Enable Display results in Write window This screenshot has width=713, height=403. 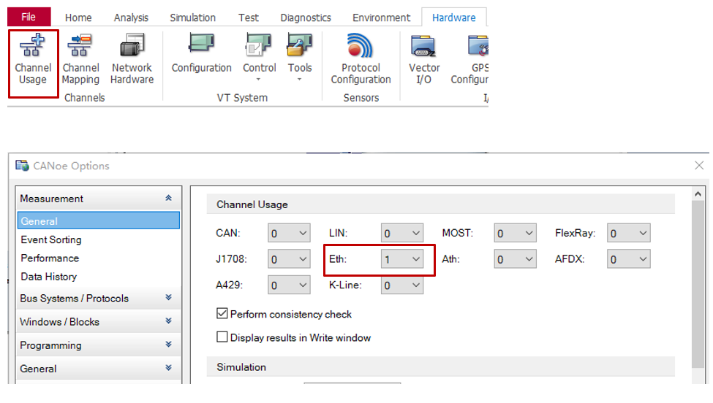tap(222, 337)
